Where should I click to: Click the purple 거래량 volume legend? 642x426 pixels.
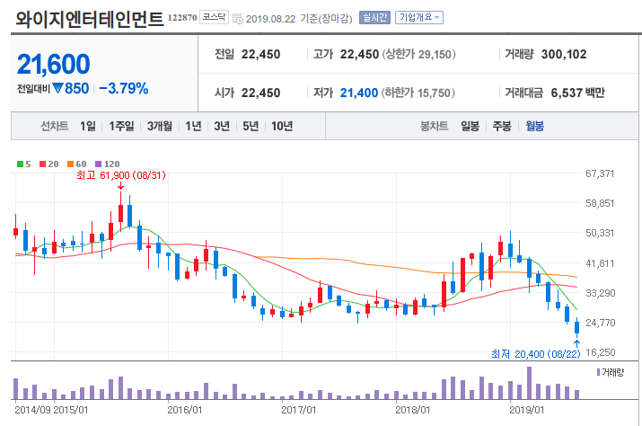click(610, 372)
